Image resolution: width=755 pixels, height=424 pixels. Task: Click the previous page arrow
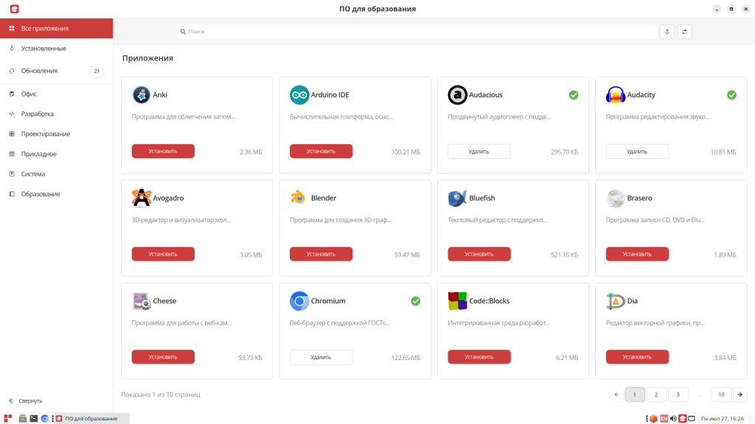click(x=616, y=395)
